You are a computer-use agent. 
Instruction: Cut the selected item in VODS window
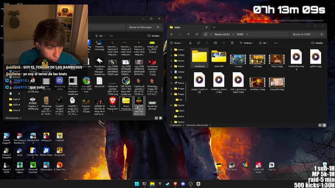(190, 43)
